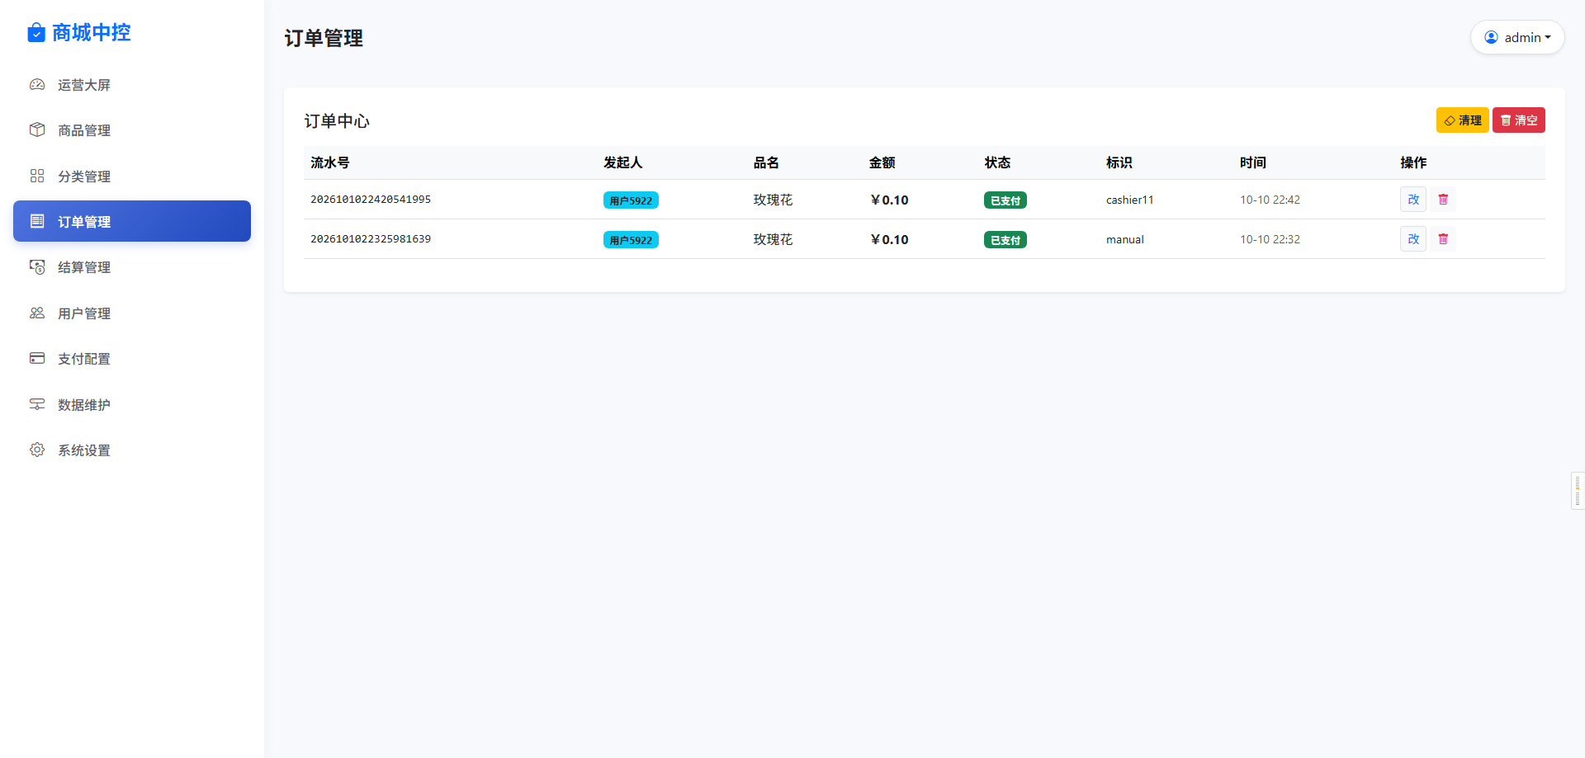Click the 流水号 column header
This screenshot has height=758, width=1585.
click(x=330, y=162)
